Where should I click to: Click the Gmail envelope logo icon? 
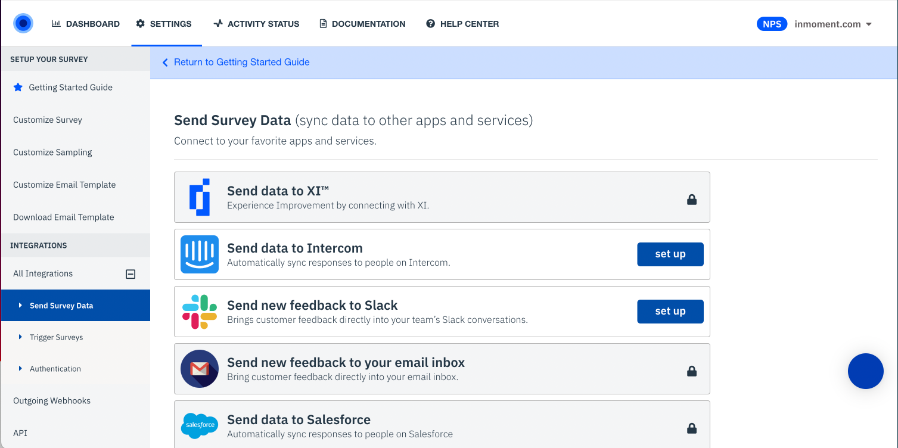pos(200,369)
